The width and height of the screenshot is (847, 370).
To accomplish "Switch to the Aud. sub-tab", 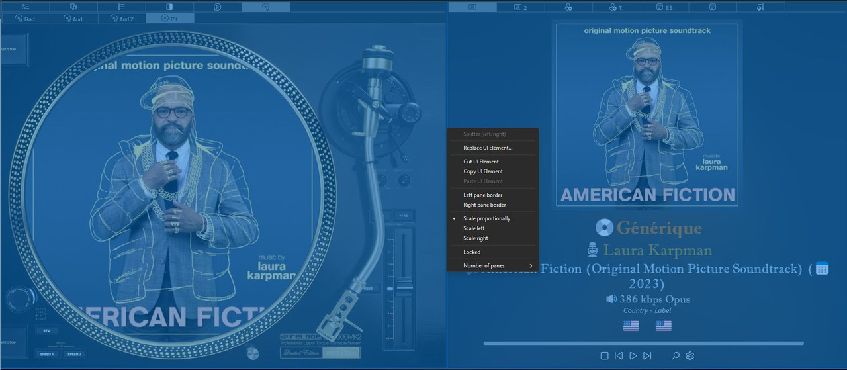I will point(73,19).
